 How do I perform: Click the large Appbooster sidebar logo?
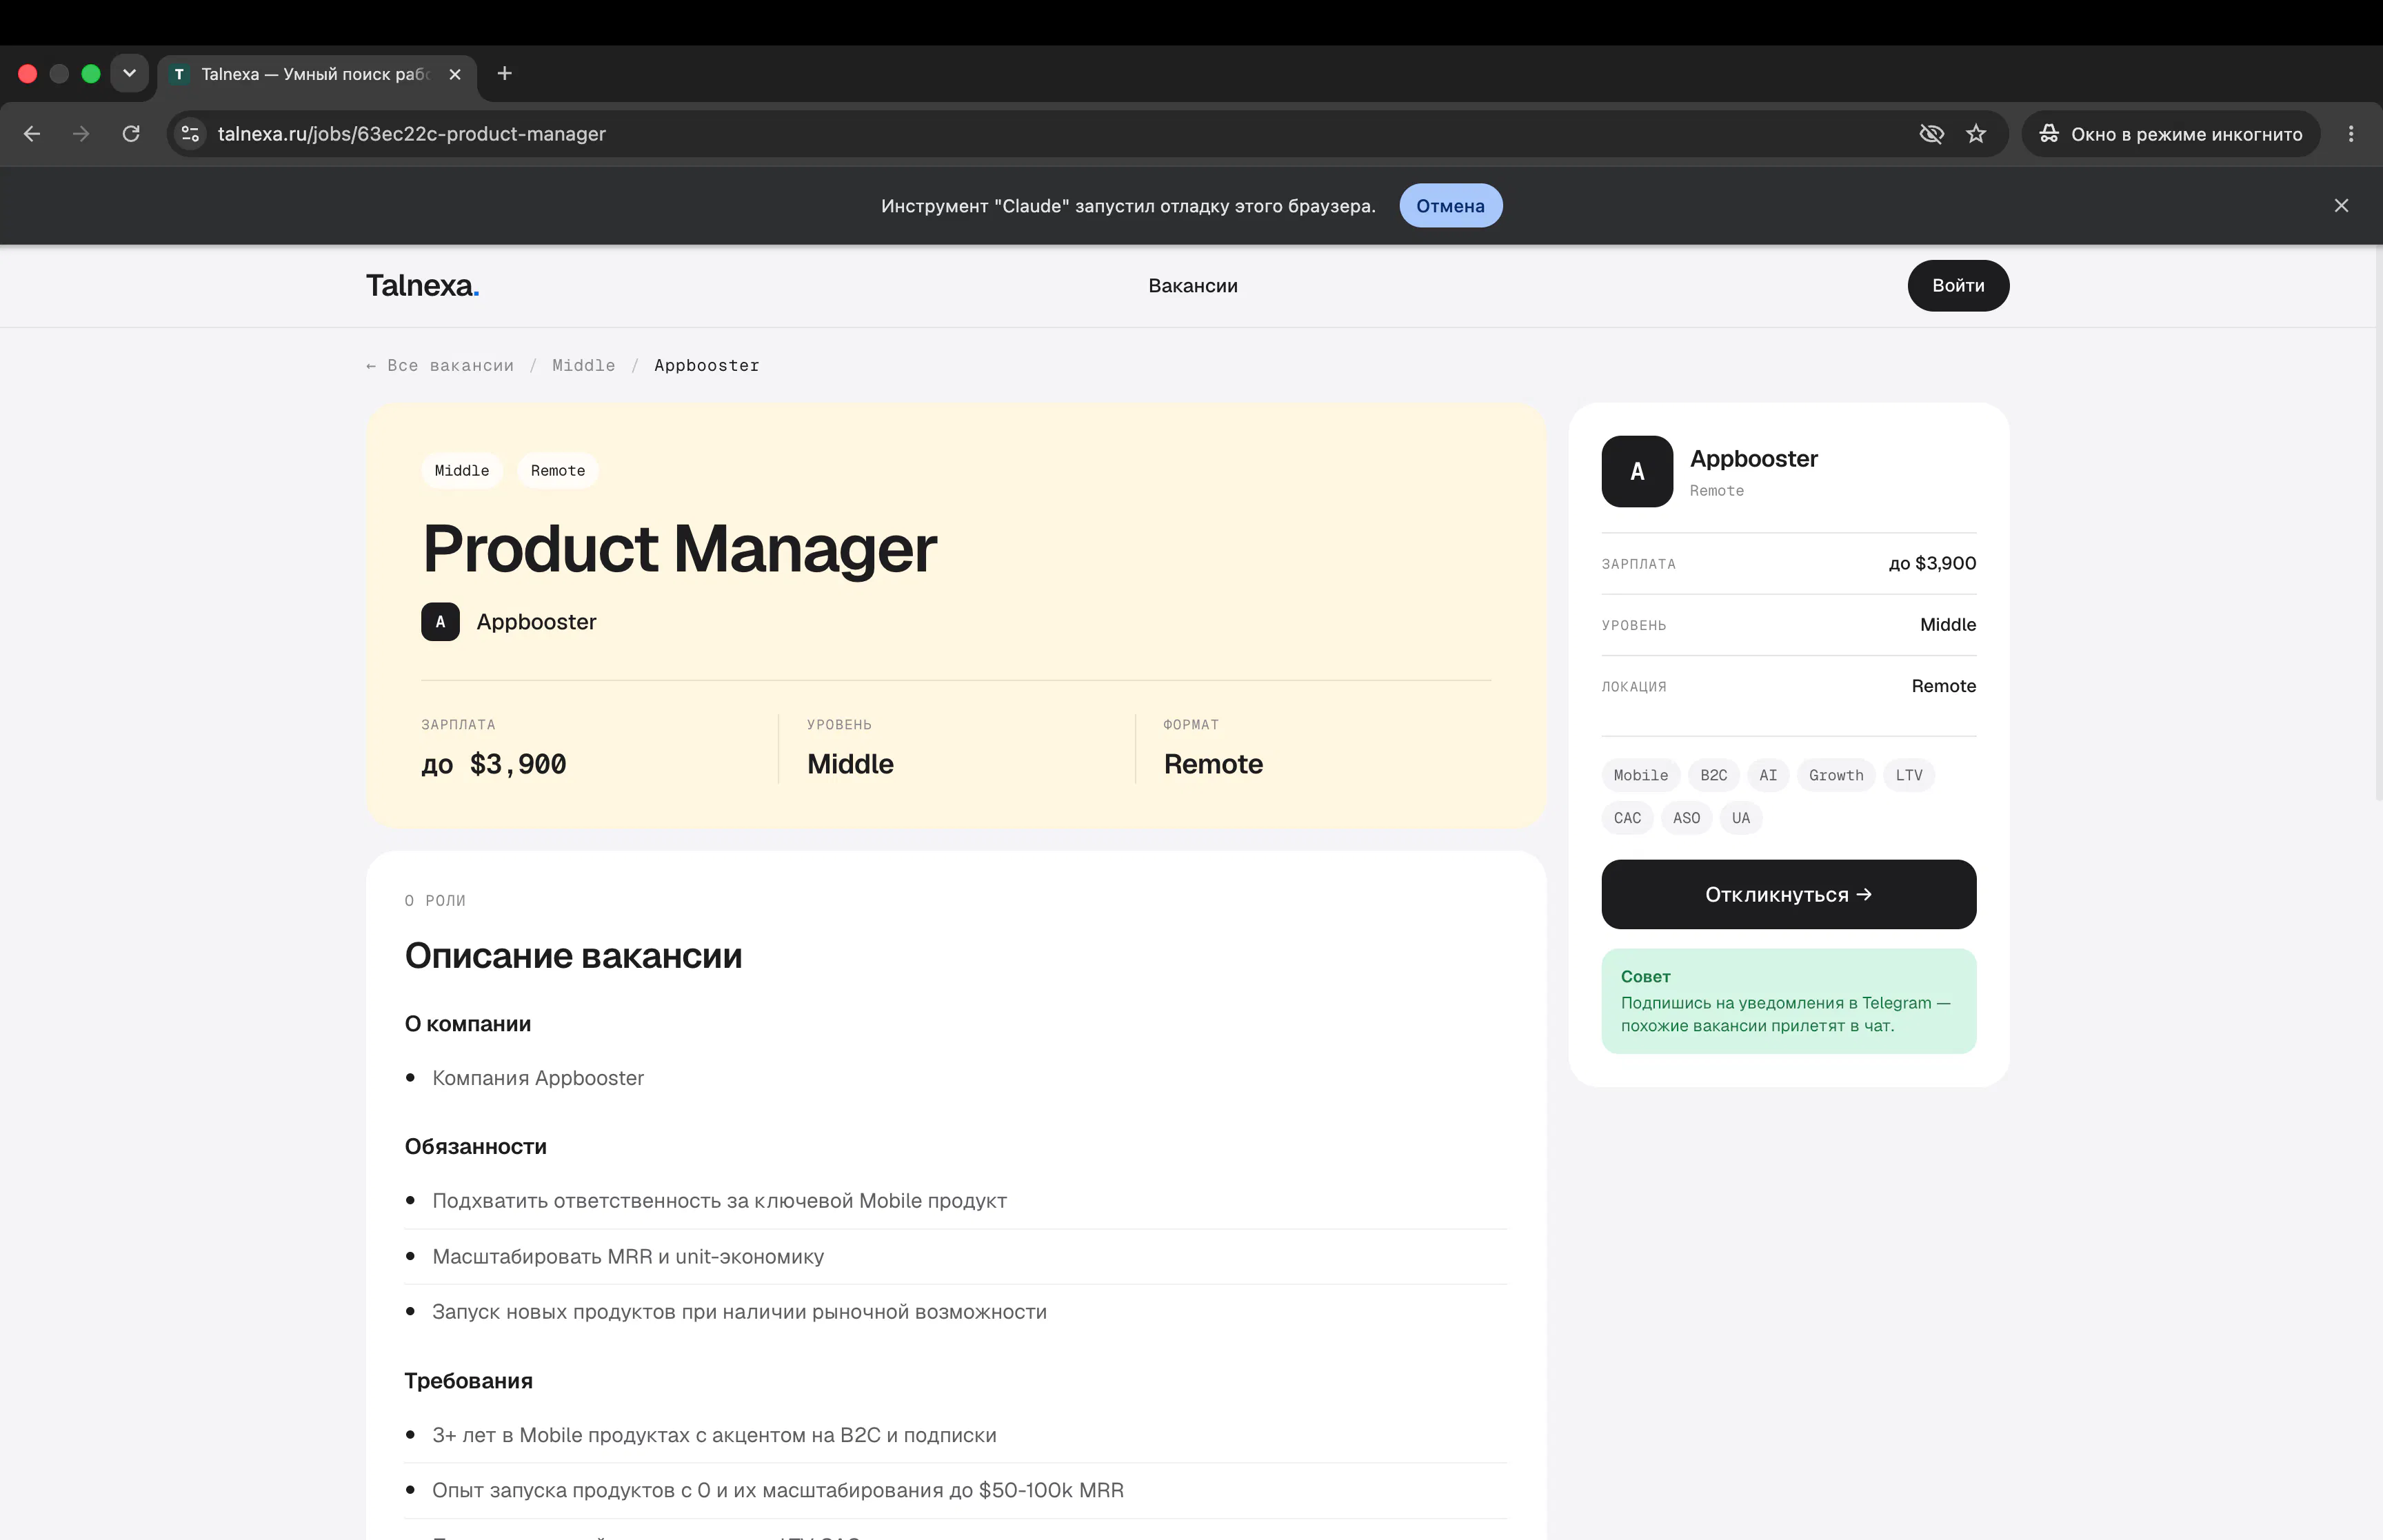pos(1637,471)
